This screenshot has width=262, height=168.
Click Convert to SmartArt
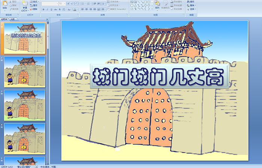tap(117, 9)
